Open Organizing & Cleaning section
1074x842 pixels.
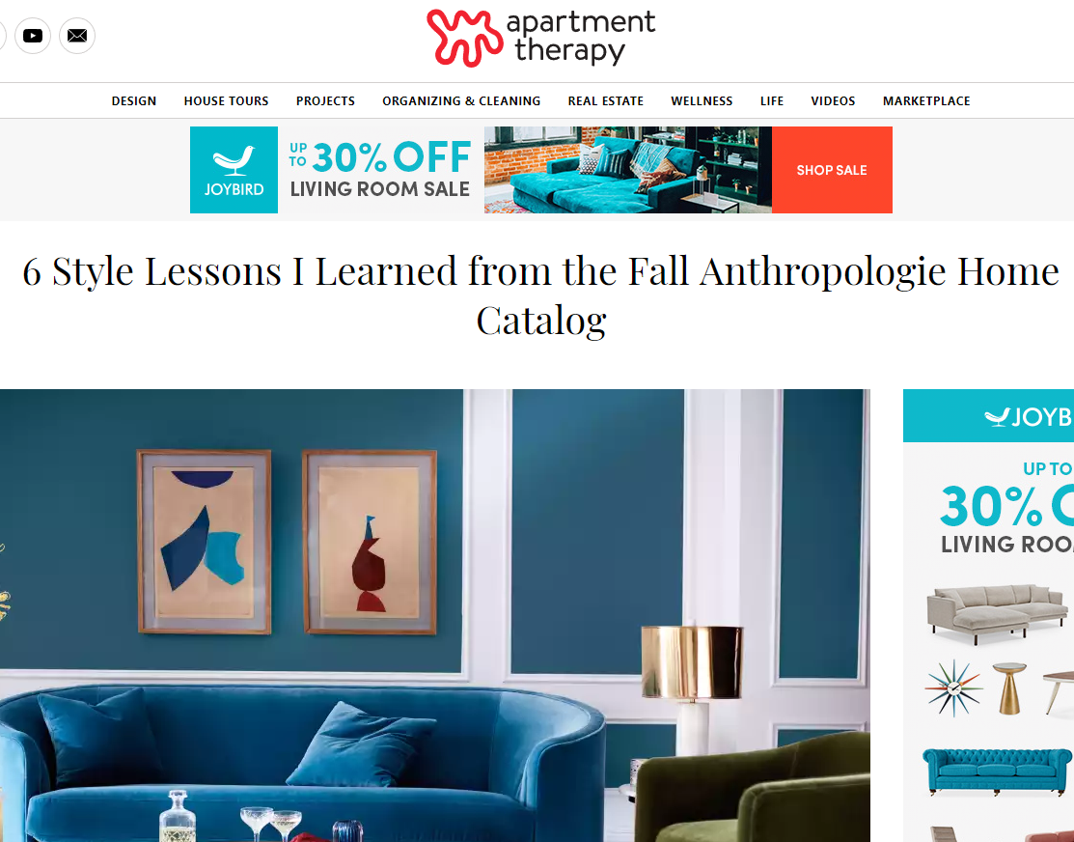461,100
